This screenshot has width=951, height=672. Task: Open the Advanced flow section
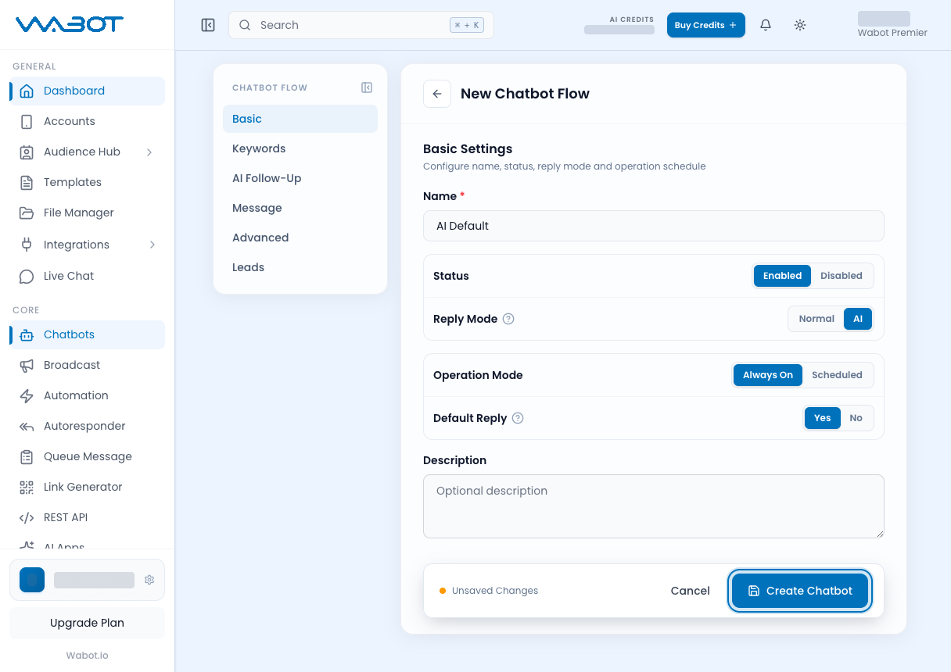[x=300, y=238]
